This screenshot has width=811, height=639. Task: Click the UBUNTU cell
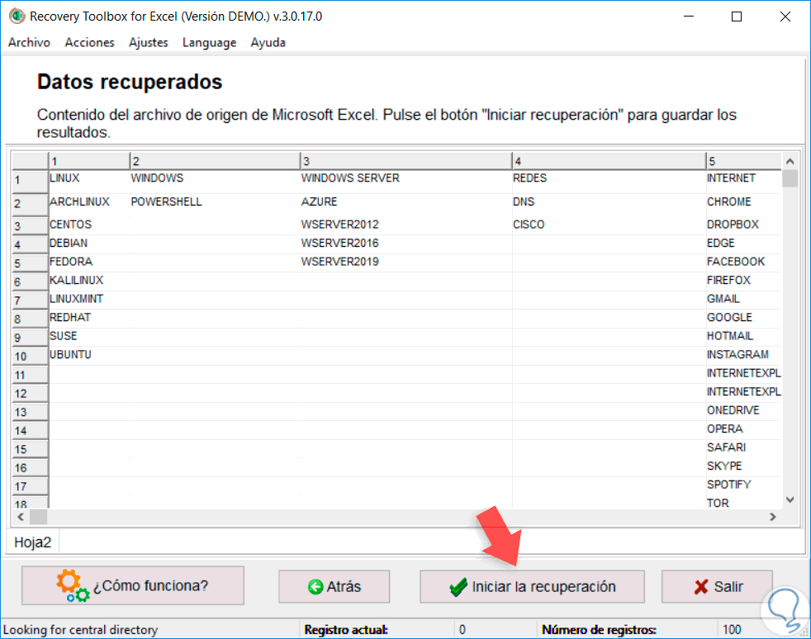click(89, 355)
